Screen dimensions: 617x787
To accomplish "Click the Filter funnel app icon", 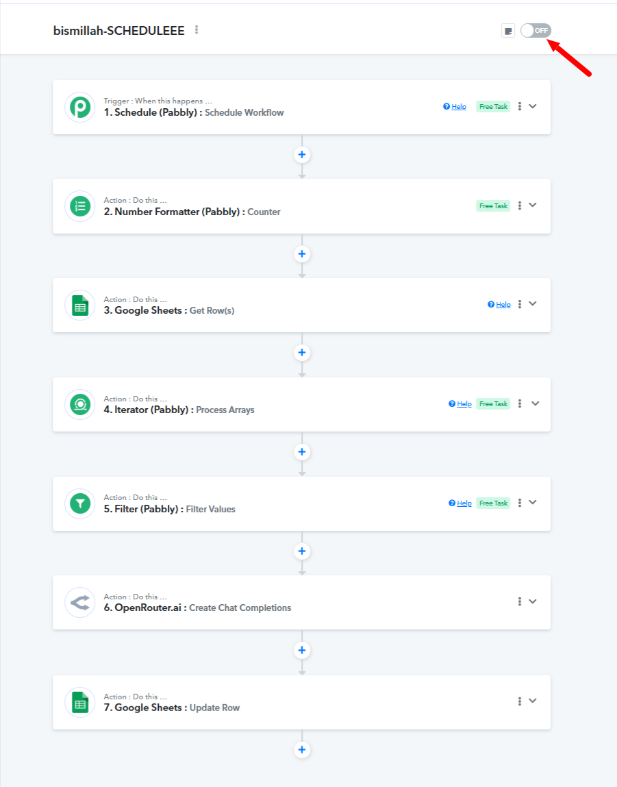I will click(x=79, y=503).
